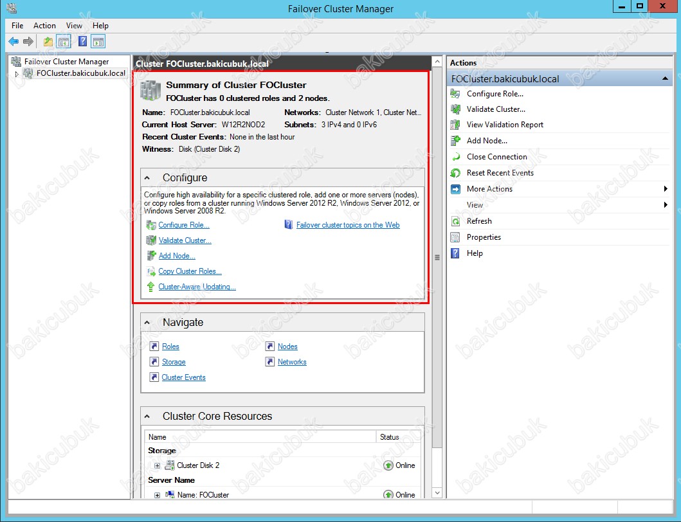Select the "Name: FOCluster" row text

(x=203, y=494)
